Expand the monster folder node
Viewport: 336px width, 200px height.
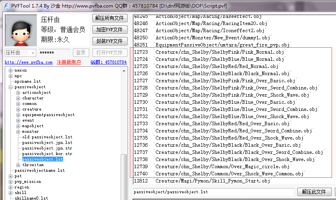(x=18, y=132)
